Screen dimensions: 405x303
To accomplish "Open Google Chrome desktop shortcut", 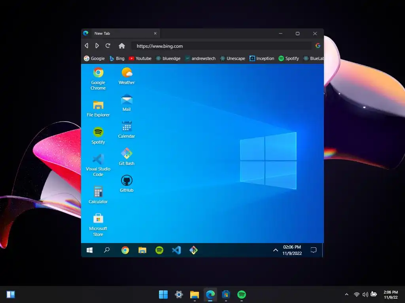I will (x=98, y=79).
